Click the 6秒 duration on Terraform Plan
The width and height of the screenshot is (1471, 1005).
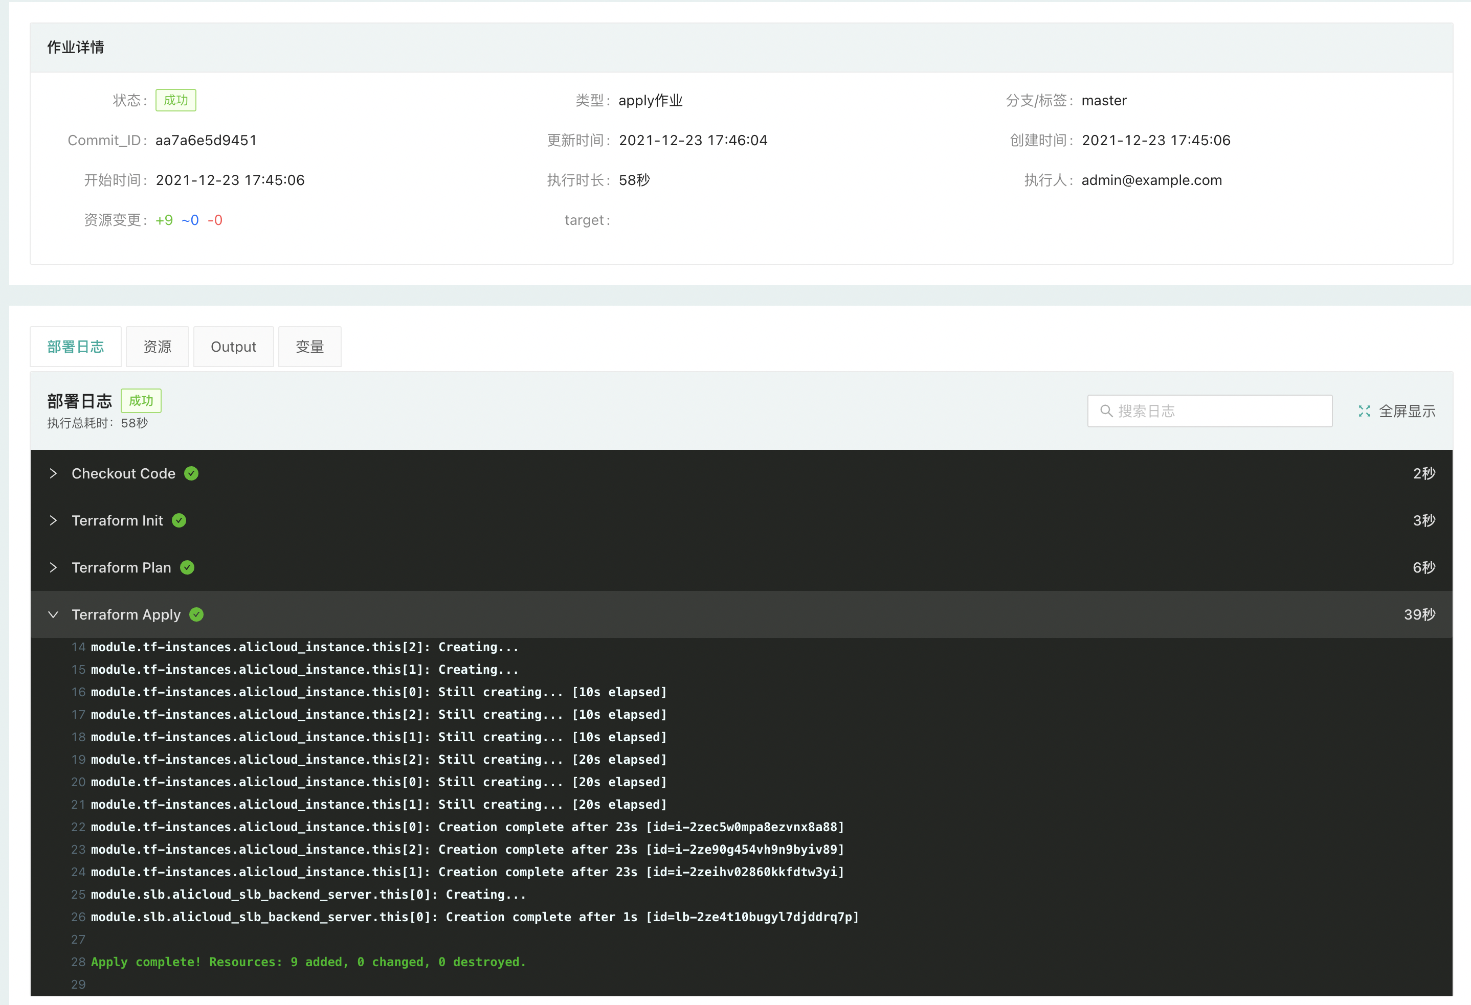point(1424,567)
